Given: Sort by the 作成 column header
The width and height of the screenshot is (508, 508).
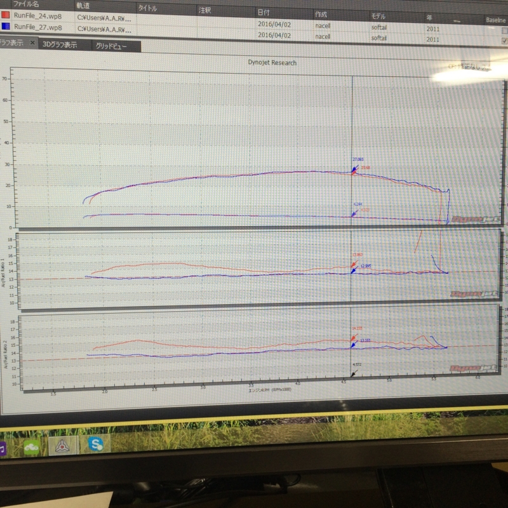Looking at the screenshot, I should click(321, 15).
